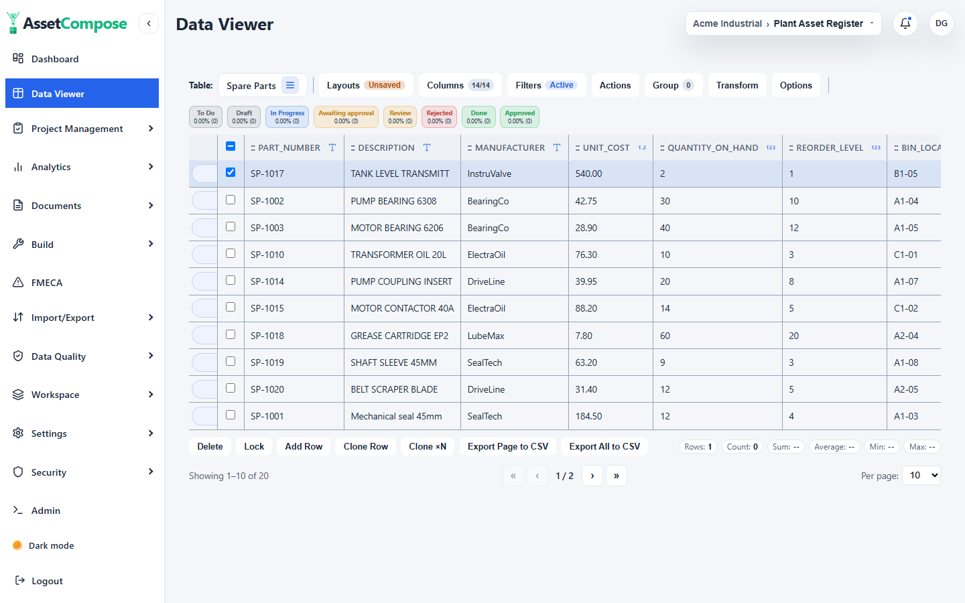Click the Delete button

[x=210, y=446]
